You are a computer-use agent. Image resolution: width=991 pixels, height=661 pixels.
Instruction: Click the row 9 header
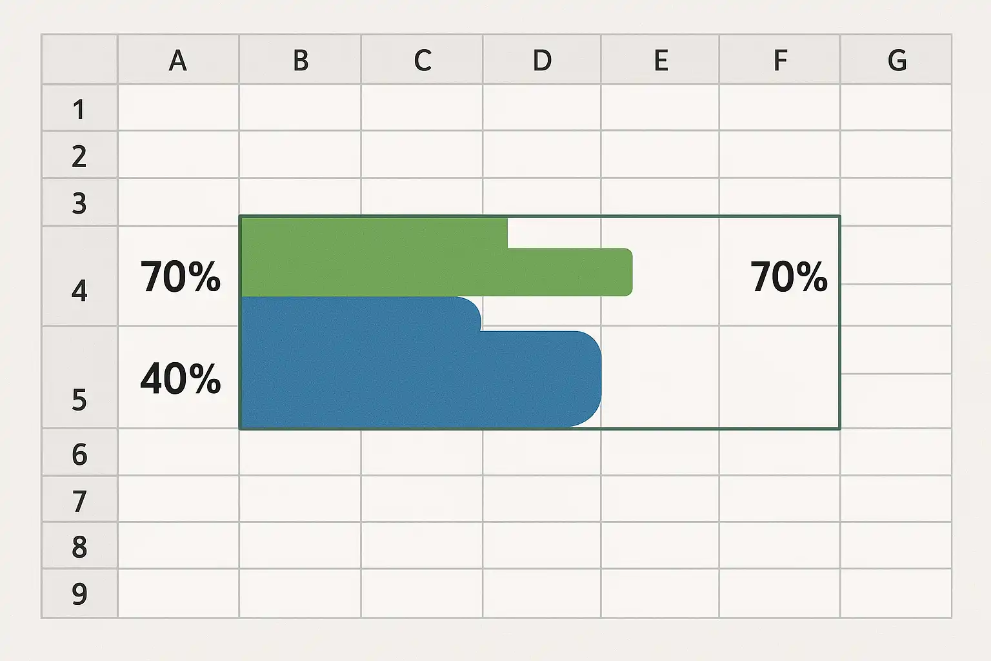[79, 593]
